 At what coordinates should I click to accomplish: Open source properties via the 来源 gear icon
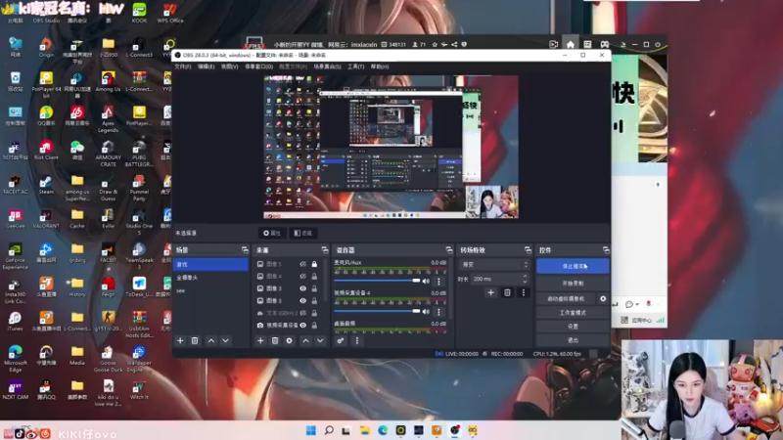click(289, 340)
